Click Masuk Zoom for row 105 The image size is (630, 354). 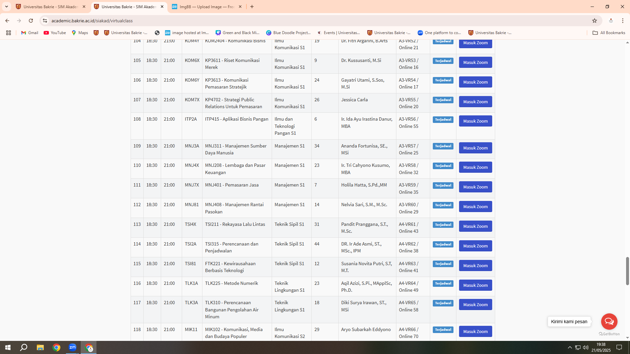click(x=475, y=62)
